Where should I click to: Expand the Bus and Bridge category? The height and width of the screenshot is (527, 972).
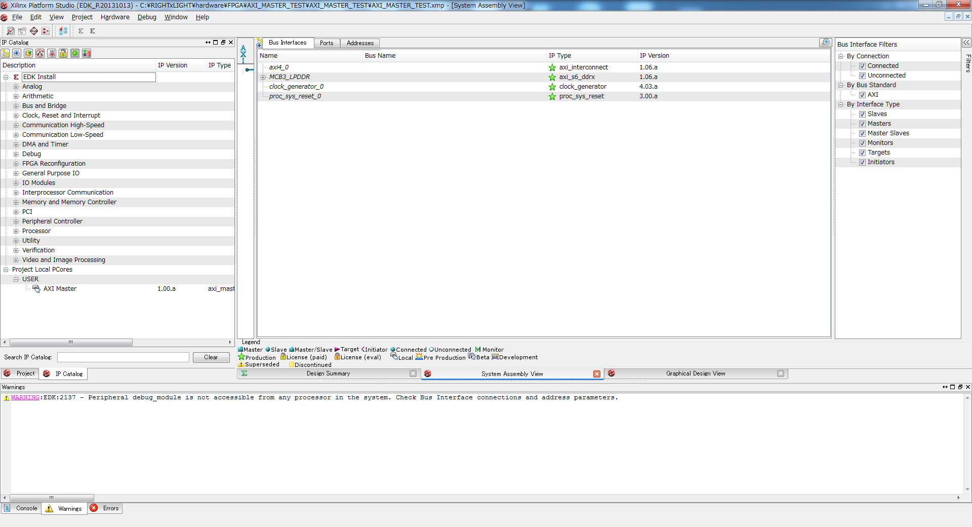click(x=16, y=106)
